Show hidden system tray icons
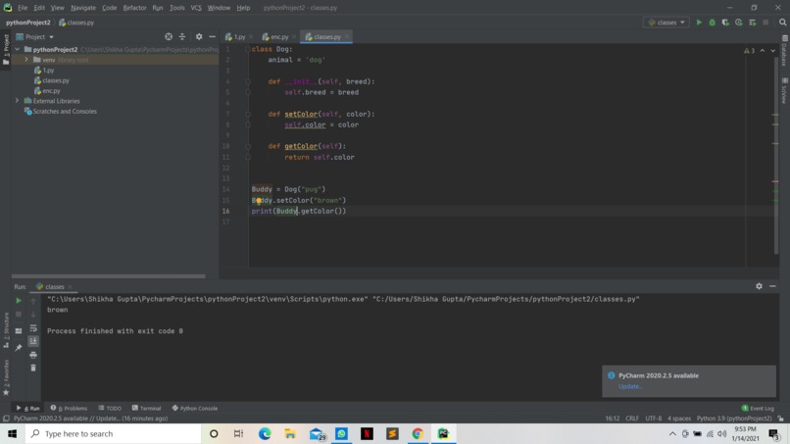Viewport: 790px width, 444px height. (x=672, y=433)
